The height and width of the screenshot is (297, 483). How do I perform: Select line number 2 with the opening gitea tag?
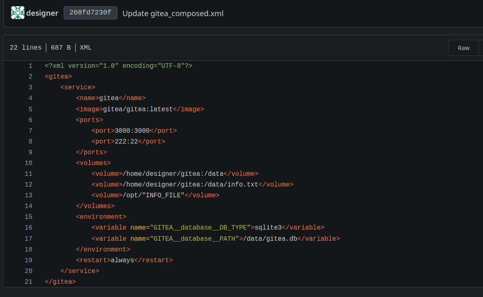coord(30,77)
